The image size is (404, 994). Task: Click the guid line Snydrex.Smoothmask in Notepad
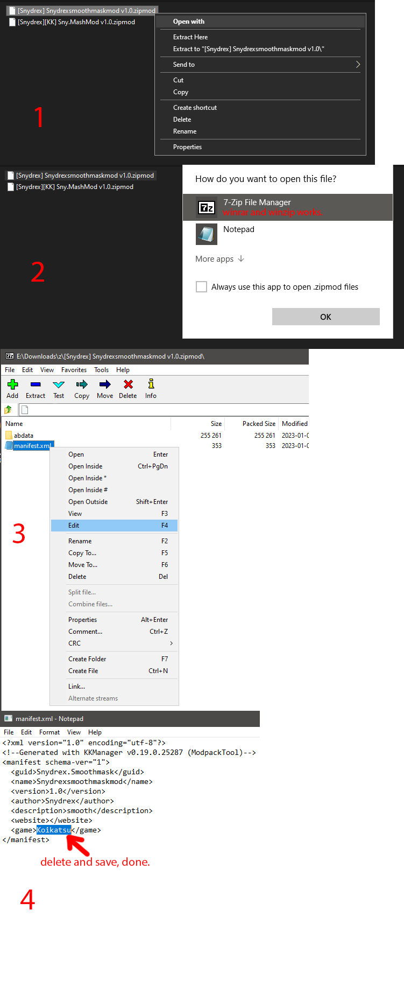tap(77, 772)
